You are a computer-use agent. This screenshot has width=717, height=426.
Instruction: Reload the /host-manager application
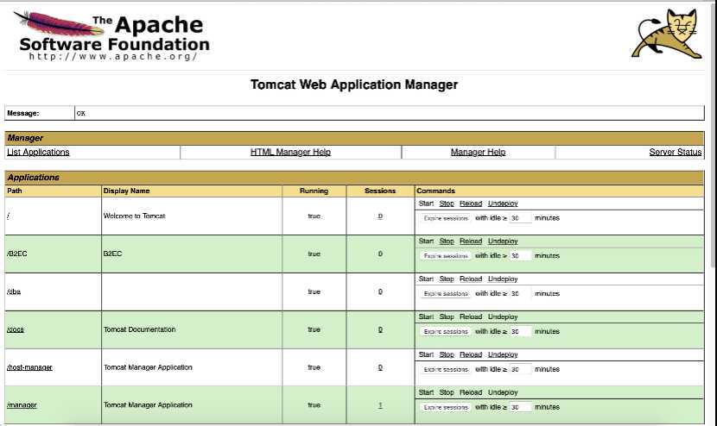[x=471, y=354]
